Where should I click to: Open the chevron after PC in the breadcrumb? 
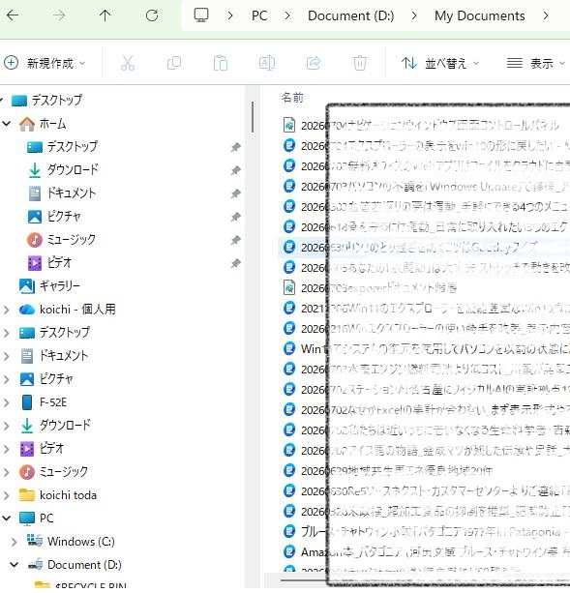pos(287,15)
